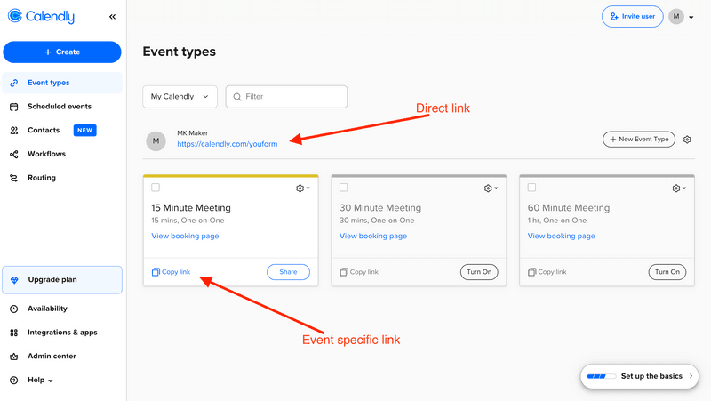
Task: Expand Set up the basics chevron
Action: pyautogui.click(x=691, y=376)
